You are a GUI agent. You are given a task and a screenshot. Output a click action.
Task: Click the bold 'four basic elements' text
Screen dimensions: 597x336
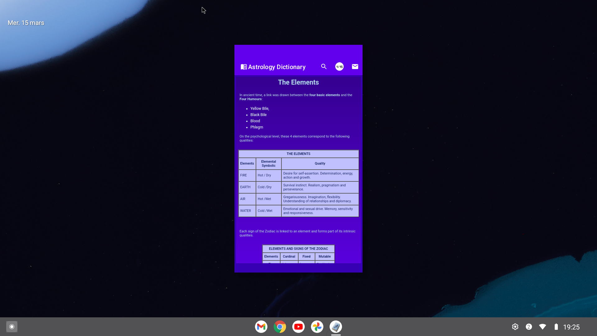325,95
